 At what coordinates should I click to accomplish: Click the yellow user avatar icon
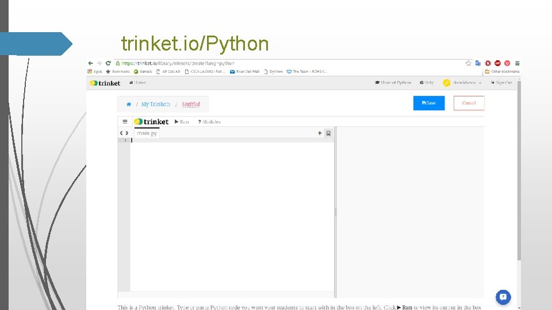tap(446, 83)
